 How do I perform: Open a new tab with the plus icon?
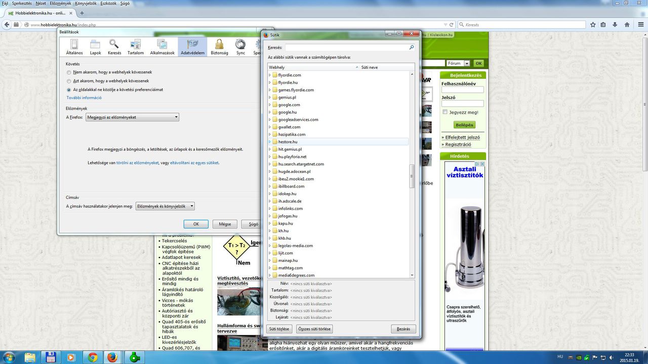[82, 13]
